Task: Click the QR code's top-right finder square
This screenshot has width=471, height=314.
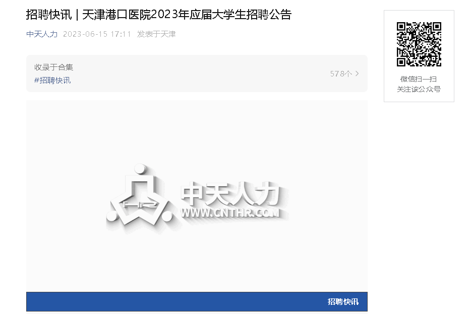Action: (436, 27)
